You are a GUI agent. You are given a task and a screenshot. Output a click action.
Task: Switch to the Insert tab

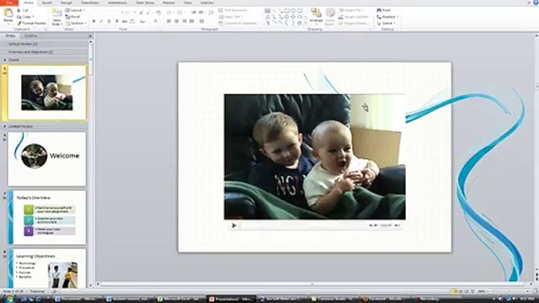pos(47,3)
